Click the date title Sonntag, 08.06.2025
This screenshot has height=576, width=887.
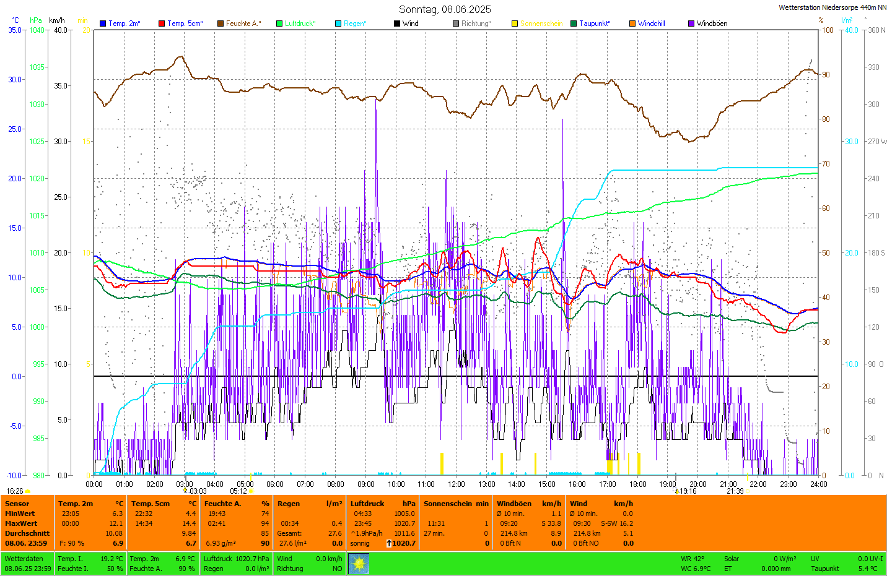pyautogui.click(x=445, y=9)
